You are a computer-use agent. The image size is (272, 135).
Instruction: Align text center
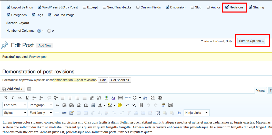point(70,98)
